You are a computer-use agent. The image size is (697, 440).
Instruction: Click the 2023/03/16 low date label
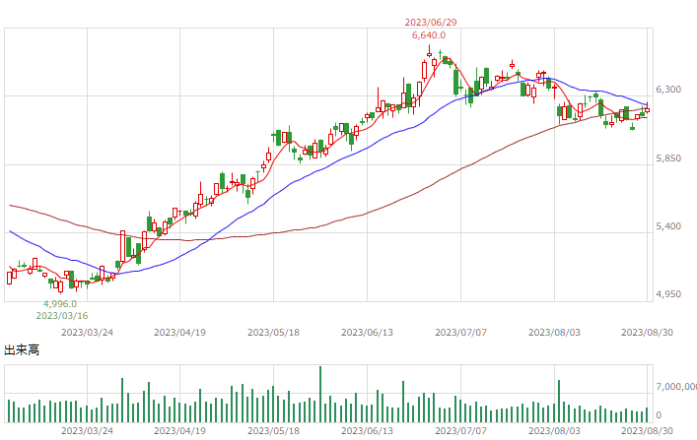click(62, 316)
